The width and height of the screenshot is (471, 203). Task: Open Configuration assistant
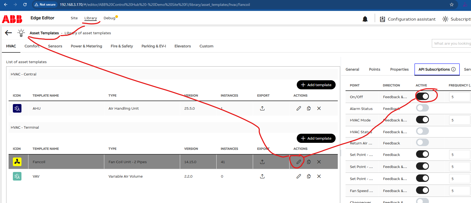[408, 19]
